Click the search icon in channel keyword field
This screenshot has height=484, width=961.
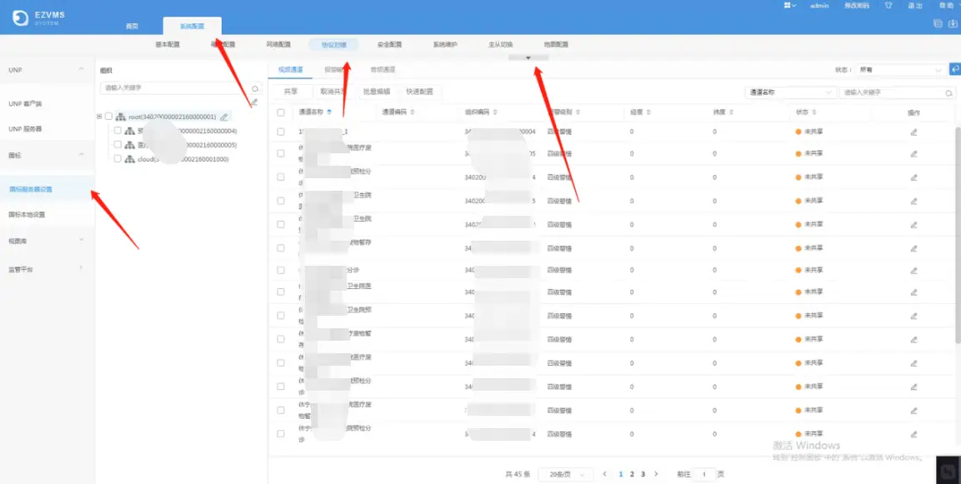(x=949, y=92)
